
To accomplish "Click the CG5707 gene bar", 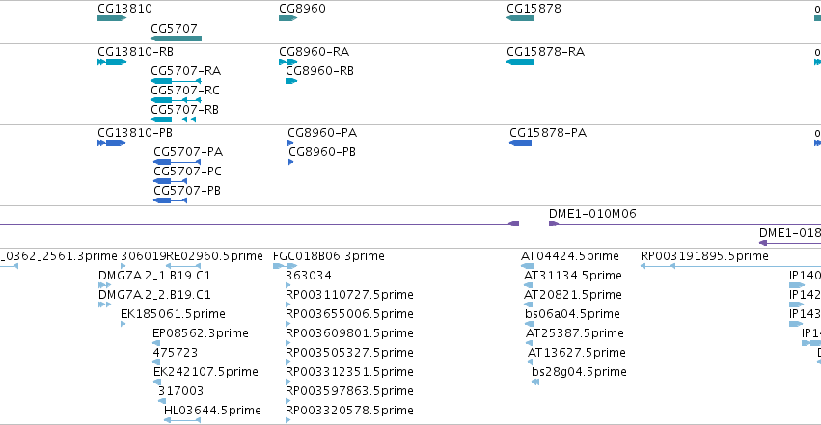I will [176, 39].
